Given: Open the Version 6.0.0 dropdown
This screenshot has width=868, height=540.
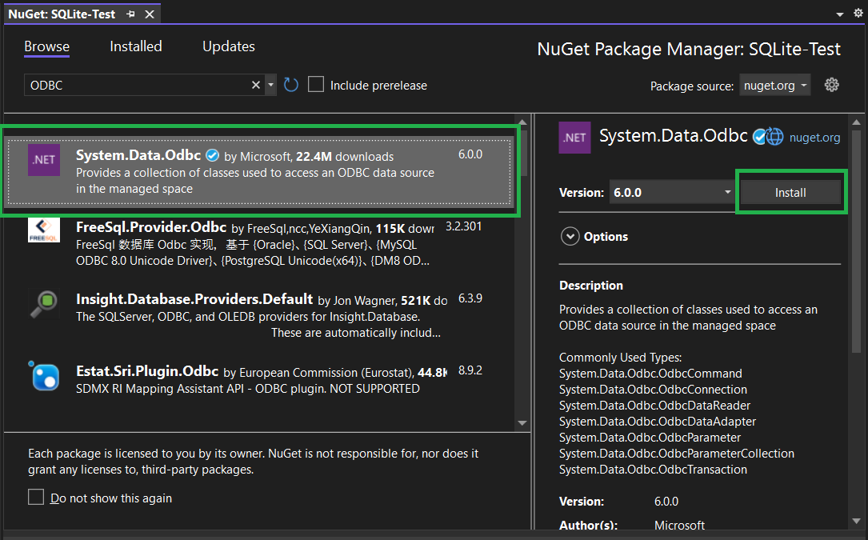Looking at the screenshot, I should 672,192.
